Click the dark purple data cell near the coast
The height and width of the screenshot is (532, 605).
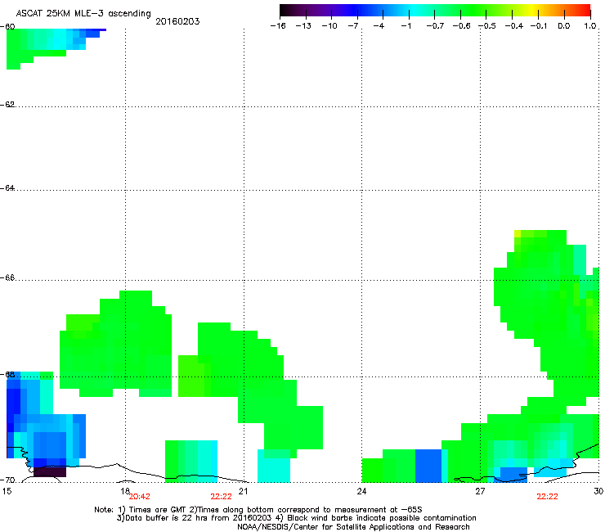click(x=50, y=471)
